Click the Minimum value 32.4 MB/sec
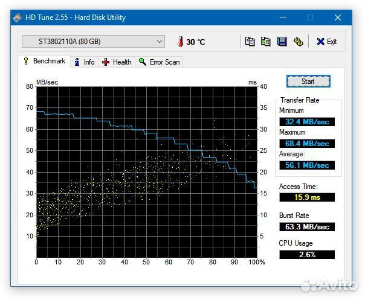The width and height of the screenshot is (365, 300). 307,122
